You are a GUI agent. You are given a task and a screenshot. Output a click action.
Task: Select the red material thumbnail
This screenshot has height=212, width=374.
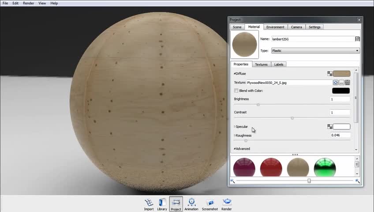coord(271,167)
